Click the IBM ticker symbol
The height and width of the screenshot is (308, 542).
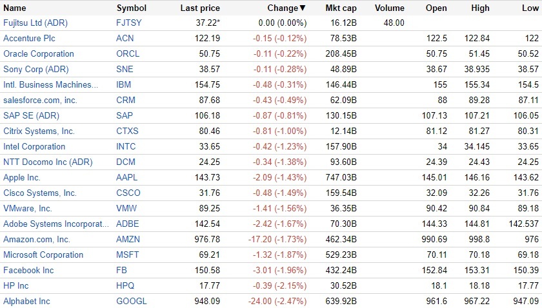point(123,84)
